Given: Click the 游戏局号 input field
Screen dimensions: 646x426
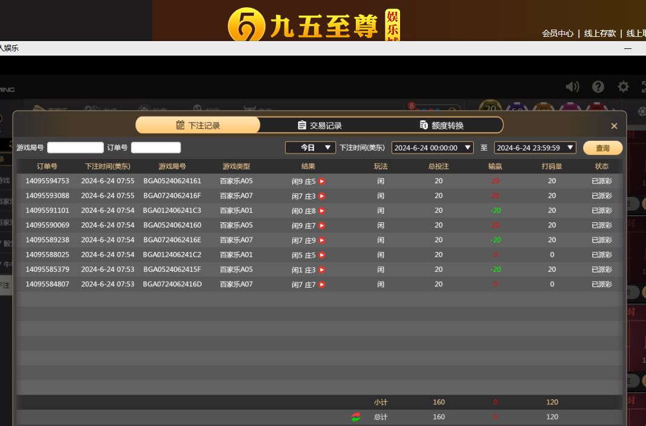Looking at the screenshot, I should (76, 147).
